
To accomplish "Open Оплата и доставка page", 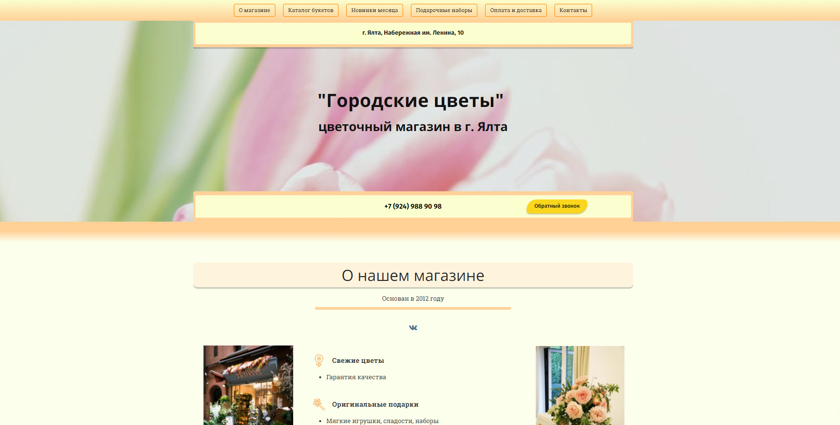I will click(x=515, y=11).
